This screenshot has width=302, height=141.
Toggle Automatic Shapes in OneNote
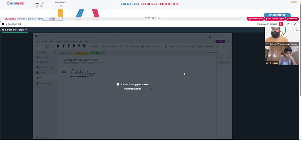point(186,46)
